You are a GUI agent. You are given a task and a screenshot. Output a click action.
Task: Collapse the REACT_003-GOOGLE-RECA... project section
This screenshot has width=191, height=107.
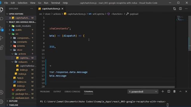coord(21,22)
